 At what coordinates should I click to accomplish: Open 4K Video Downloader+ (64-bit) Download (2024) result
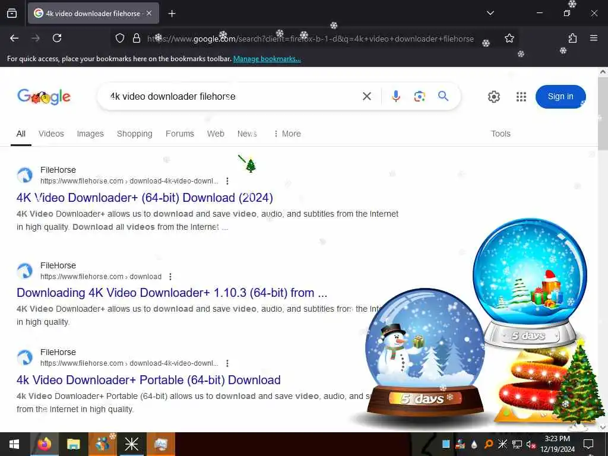145,198
